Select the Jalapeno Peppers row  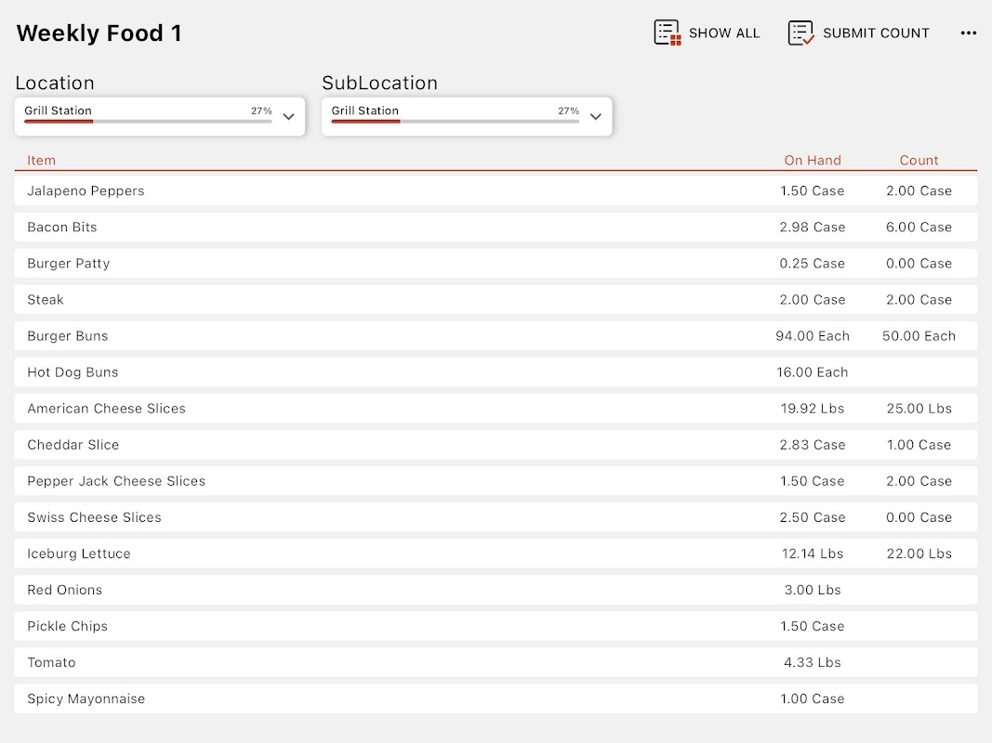tap(496, 190)
